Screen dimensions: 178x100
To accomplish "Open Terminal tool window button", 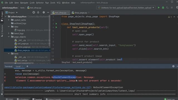I will [37, 99].
